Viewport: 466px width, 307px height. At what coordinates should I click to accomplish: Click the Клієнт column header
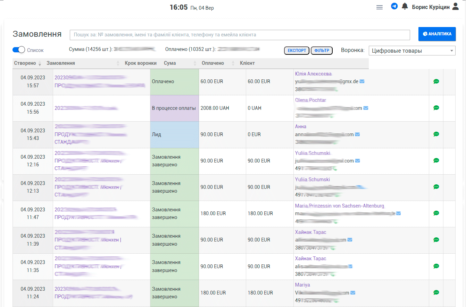[247, 63]
